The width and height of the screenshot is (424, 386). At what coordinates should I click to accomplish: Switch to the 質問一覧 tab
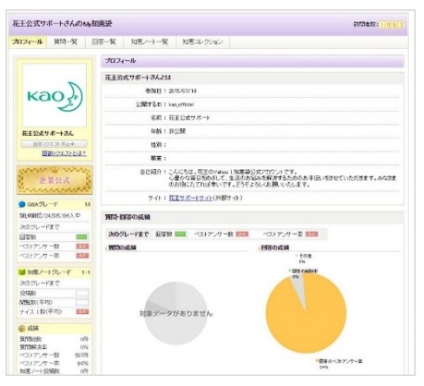click(x=66, y=42)
